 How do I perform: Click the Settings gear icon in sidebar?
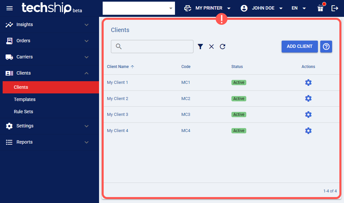pyautogui.click(x=9, y=126)
